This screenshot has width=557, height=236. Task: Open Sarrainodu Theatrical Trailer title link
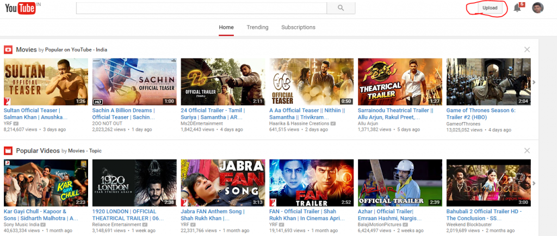tap(396, 114)
